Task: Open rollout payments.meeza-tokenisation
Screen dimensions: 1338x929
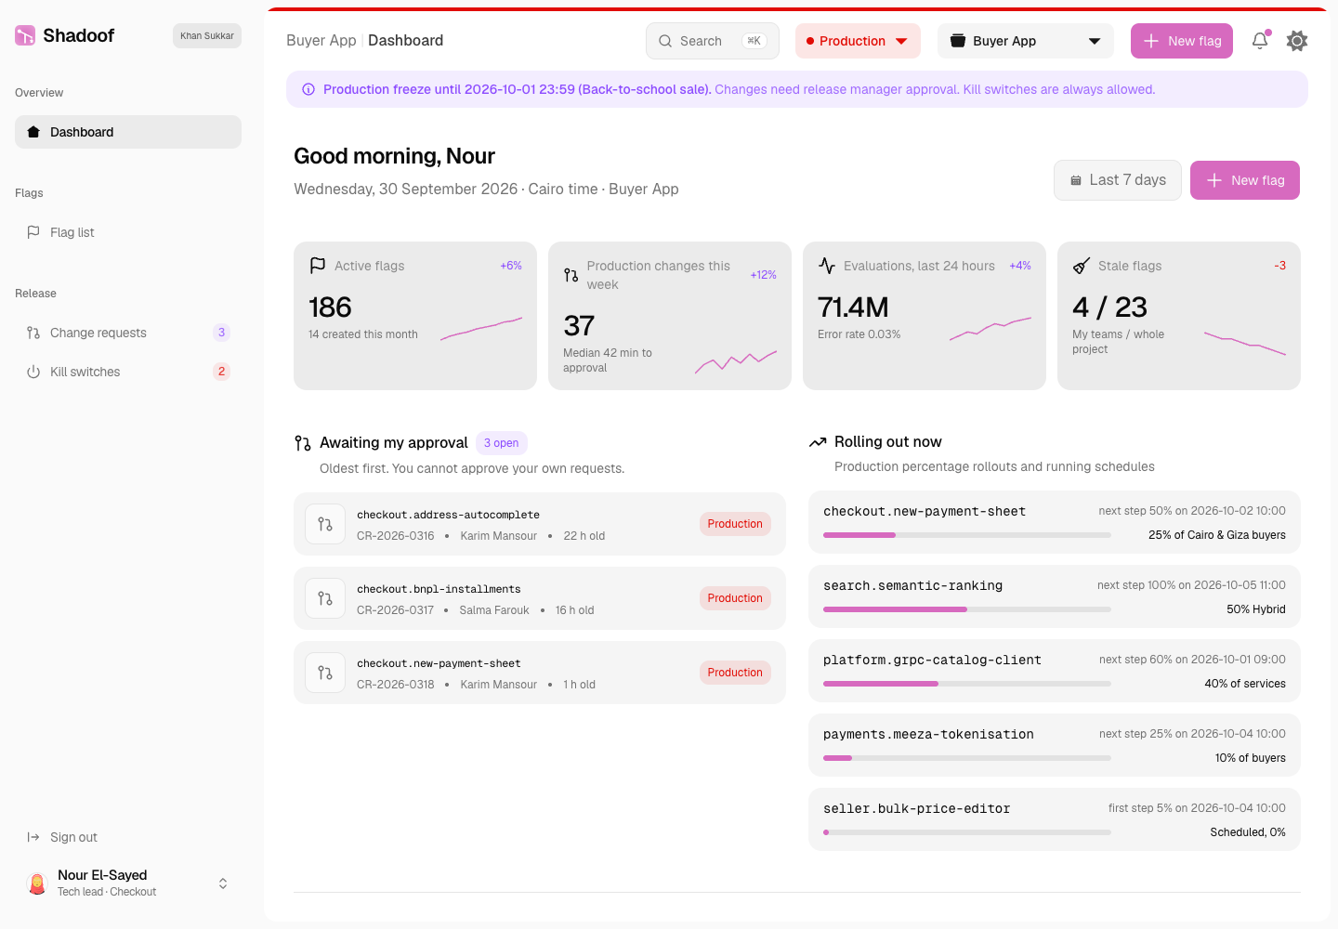Action: 1055,745
